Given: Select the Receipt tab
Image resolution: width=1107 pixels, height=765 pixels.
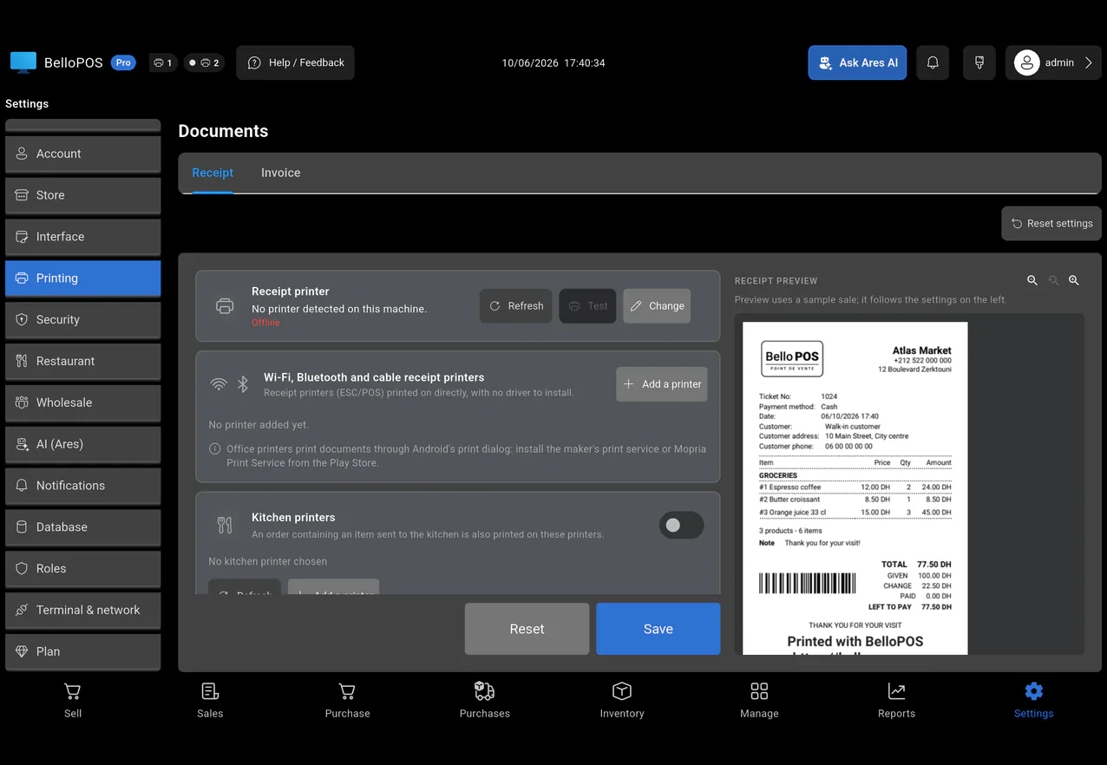Looking at the screenshot, I should [x=213, y=173].
